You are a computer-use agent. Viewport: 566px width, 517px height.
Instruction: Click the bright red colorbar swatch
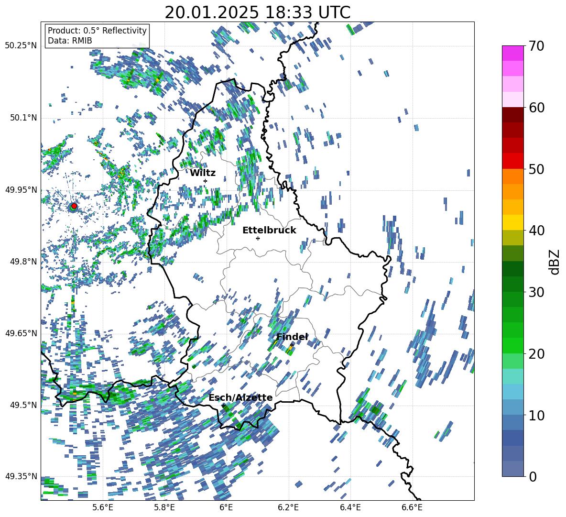[512, 161]
